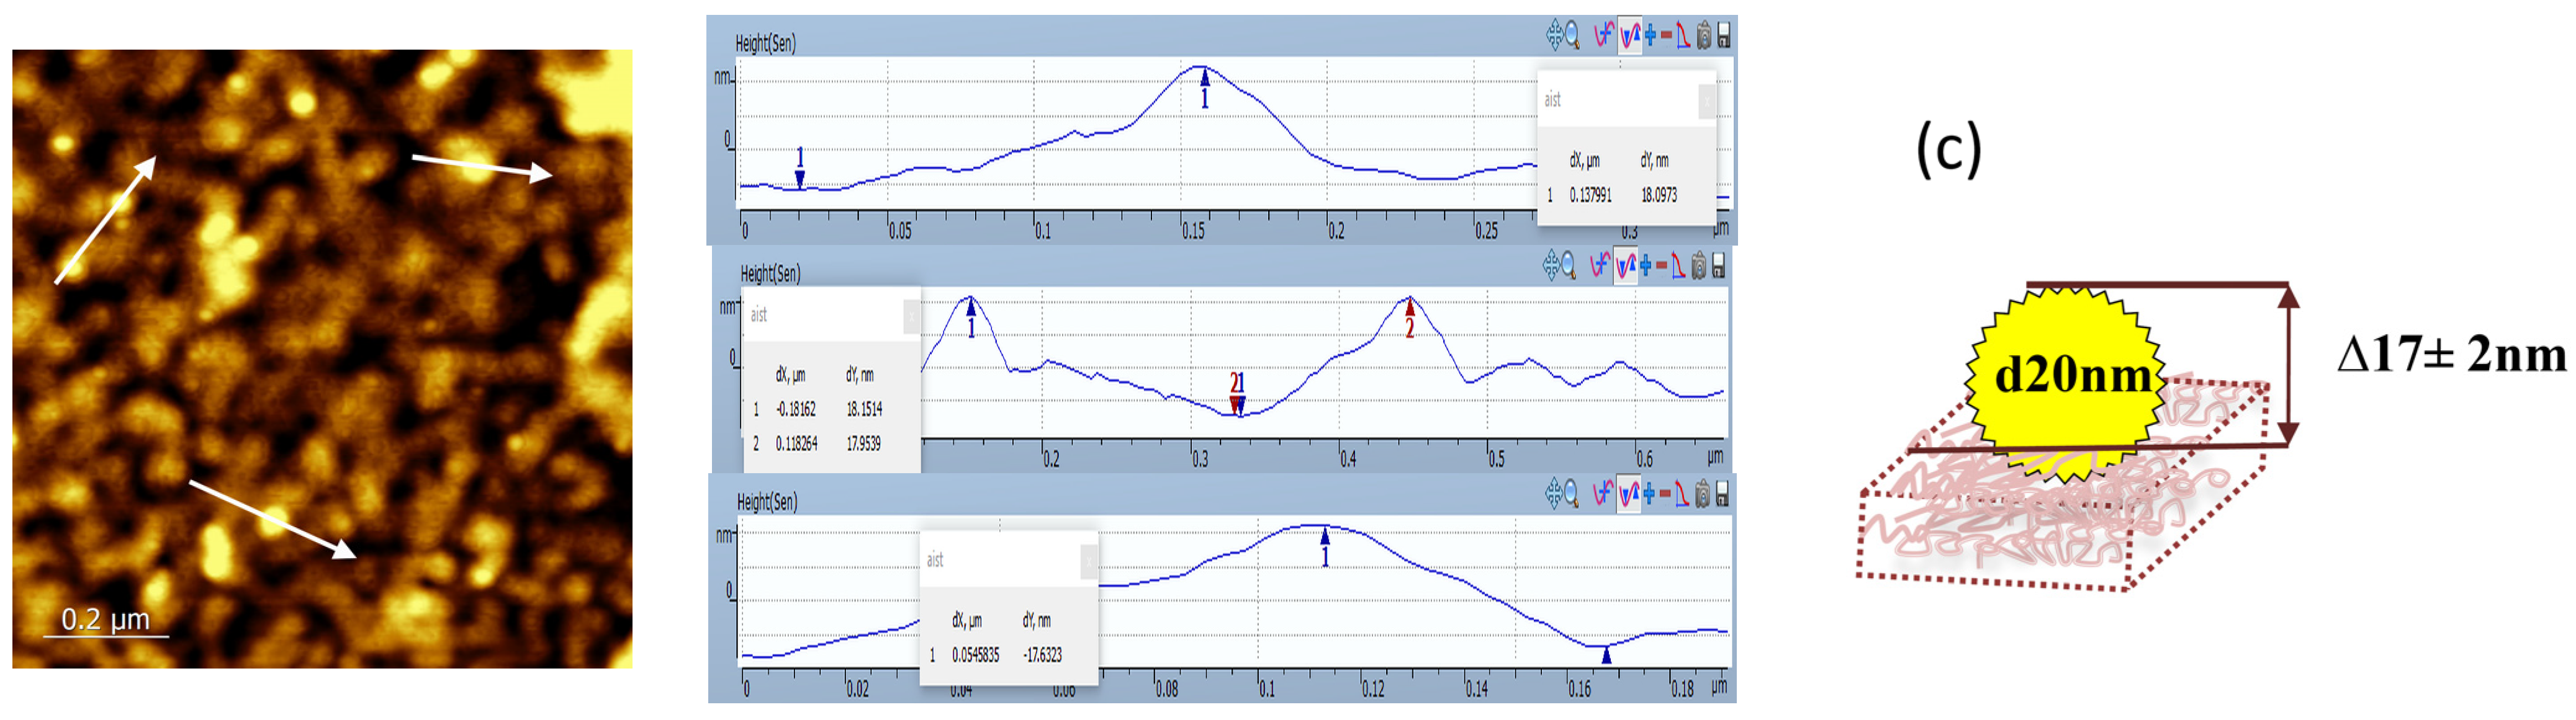This screenshot has width=2576, height=720.
Task: Click the camera snapshot icon in top profile toolbar
Action: (x=1704, y=35)
